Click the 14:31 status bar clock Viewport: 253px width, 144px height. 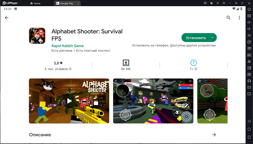(8, 9)
